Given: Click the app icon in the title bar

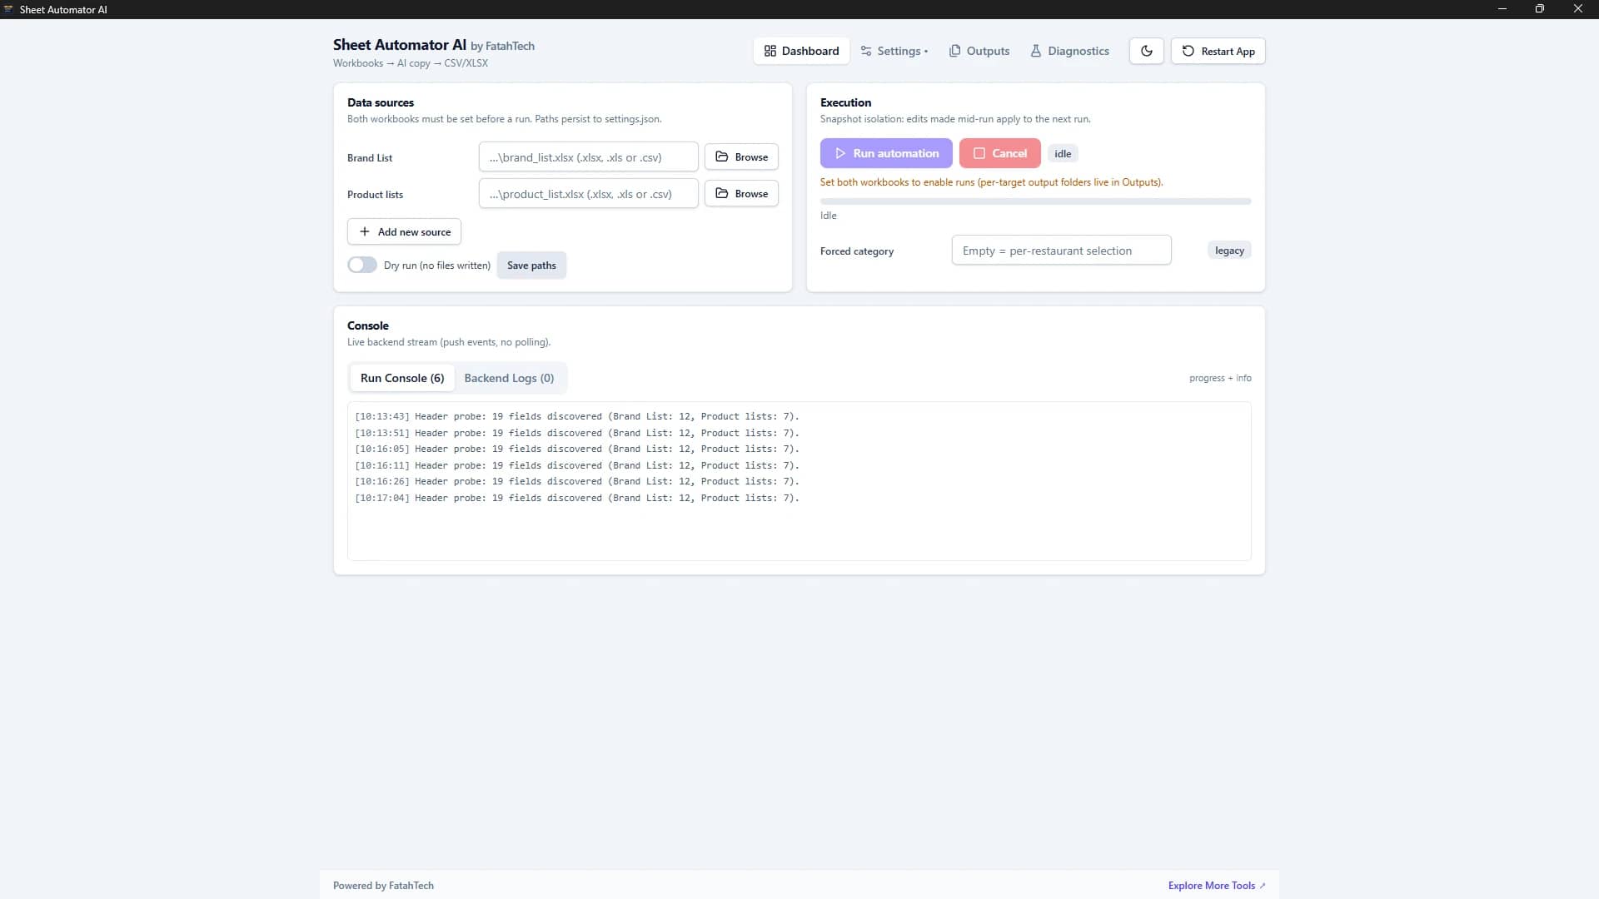Looking at the screenshot, I should point(8,9).
